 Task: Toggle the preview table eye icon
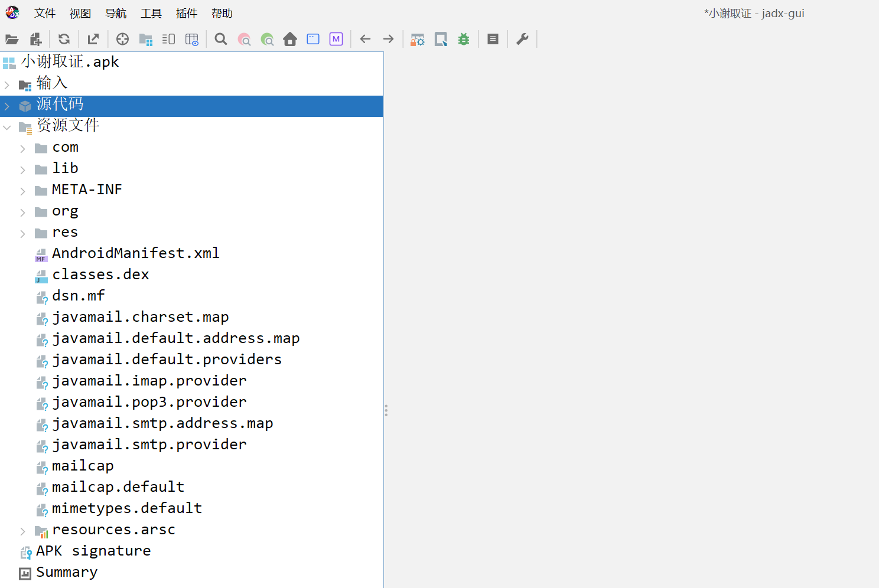pos(192,40)
